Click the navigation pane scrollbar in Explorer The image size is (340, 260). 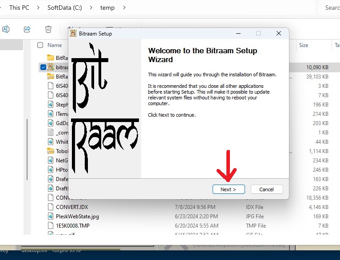point(27,150)
